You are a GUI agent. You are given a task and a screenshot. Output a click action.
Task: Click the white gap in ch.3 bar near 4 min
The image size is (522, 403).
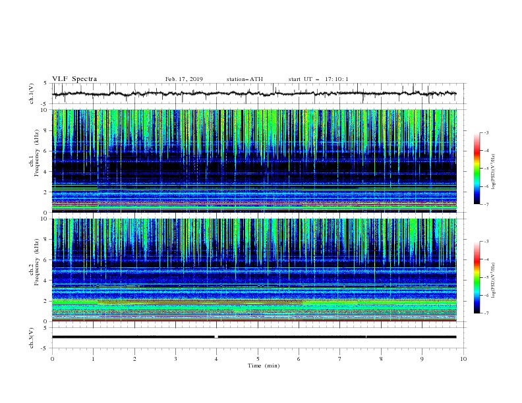click(216, 337)
